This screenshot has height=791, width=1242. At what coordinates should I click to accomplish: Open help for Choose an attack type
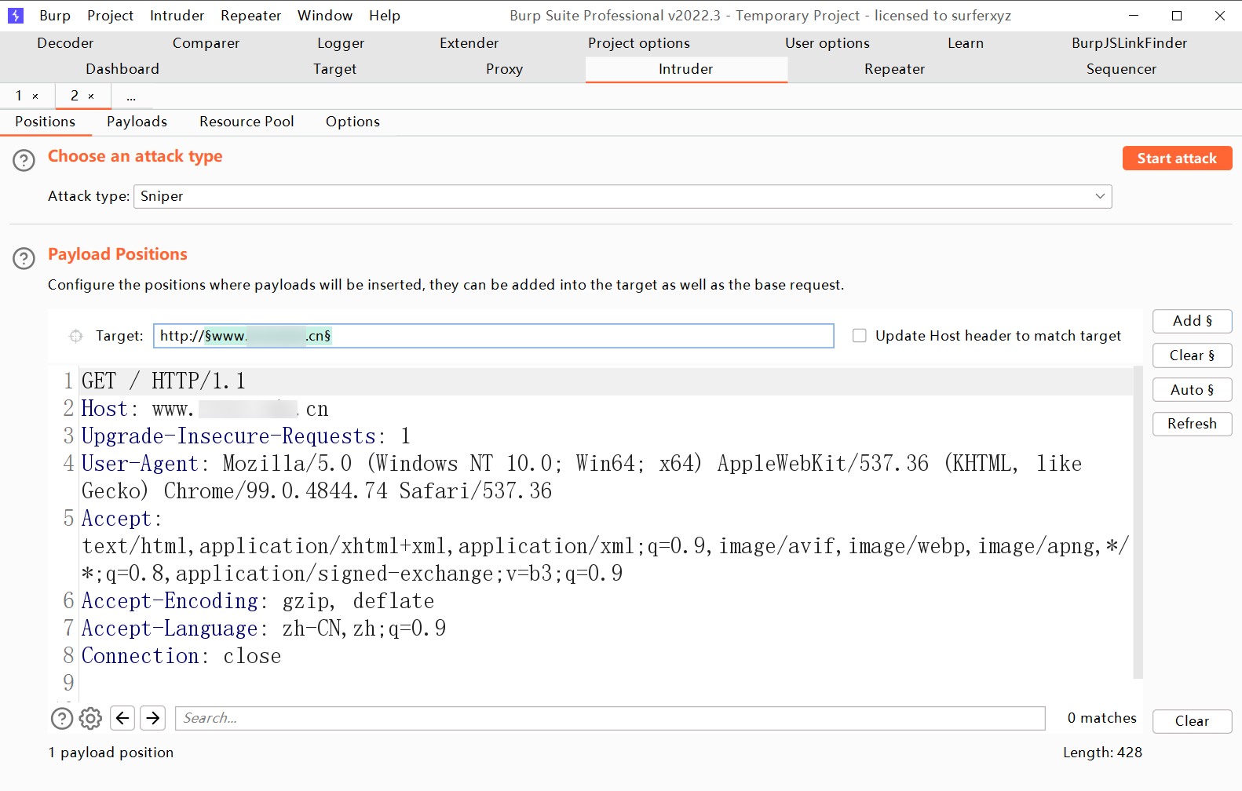(x=24, y=160)
